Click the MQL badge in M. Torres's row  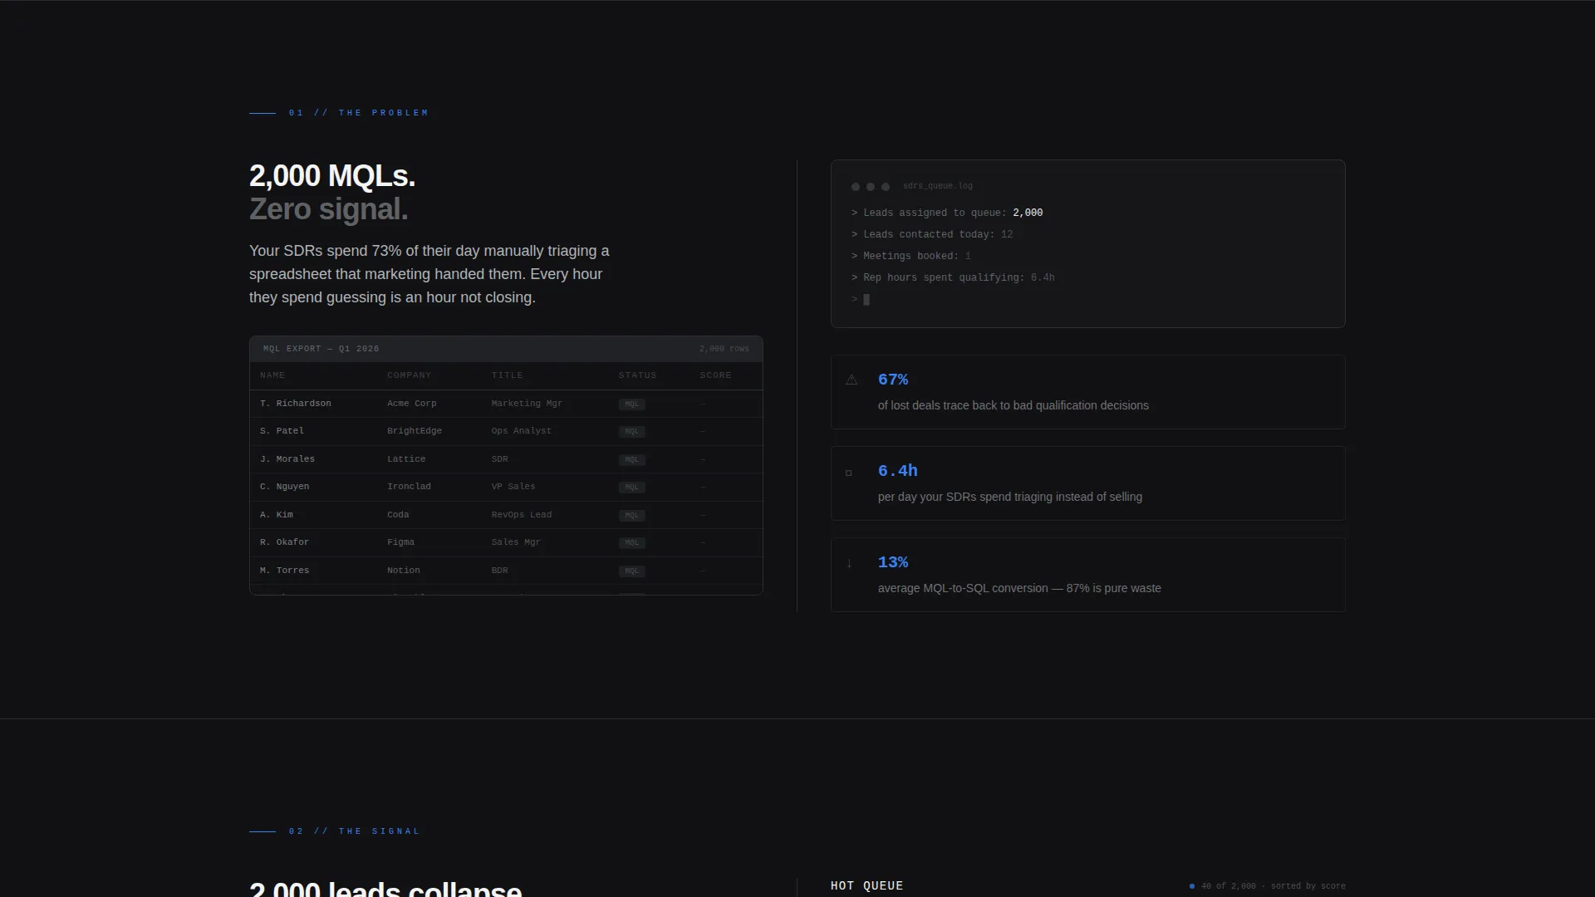point(632,571)
